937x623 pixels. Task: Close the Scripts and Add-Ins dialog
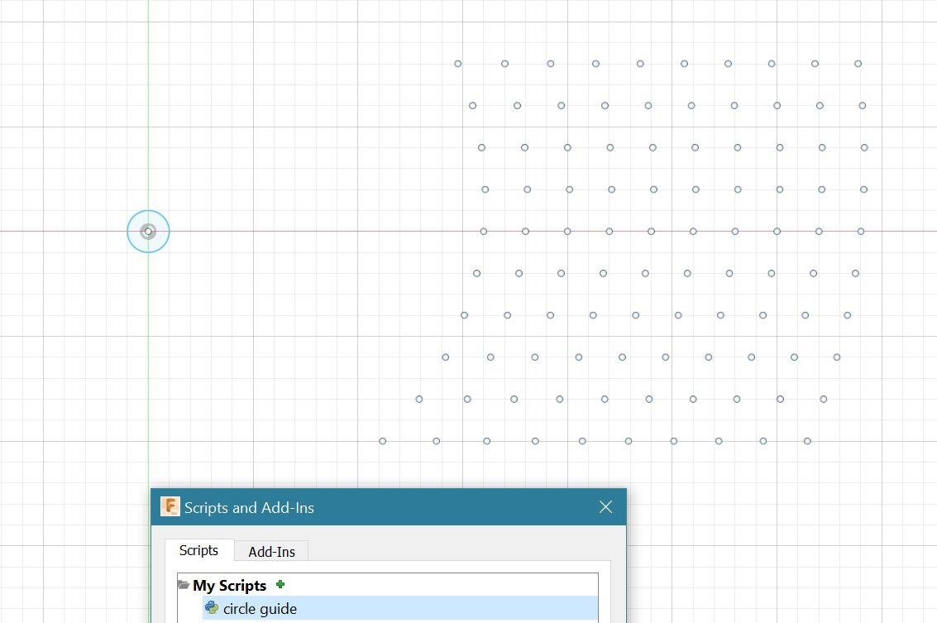[x=605, y=507]
